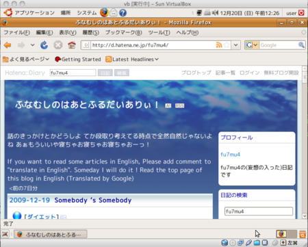Bookmark this page with the star icon

pos(227,45)
